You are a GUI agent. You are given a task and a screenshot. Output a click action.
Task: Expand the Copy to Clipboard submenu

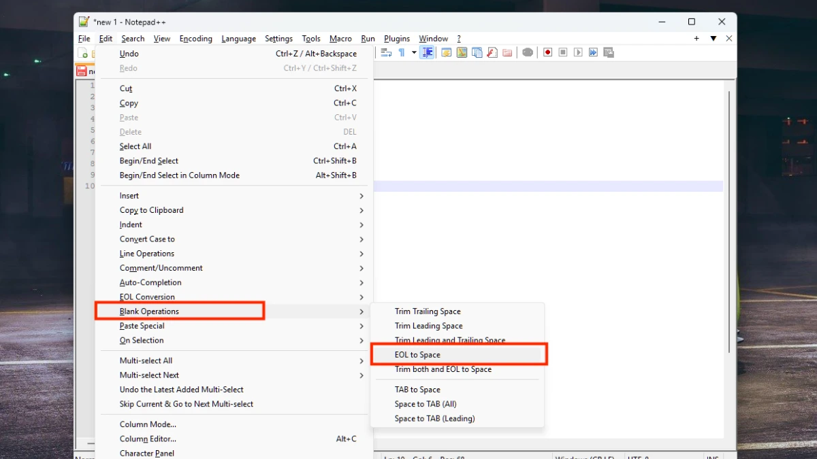pyautogui.click(x=234, y=210)
